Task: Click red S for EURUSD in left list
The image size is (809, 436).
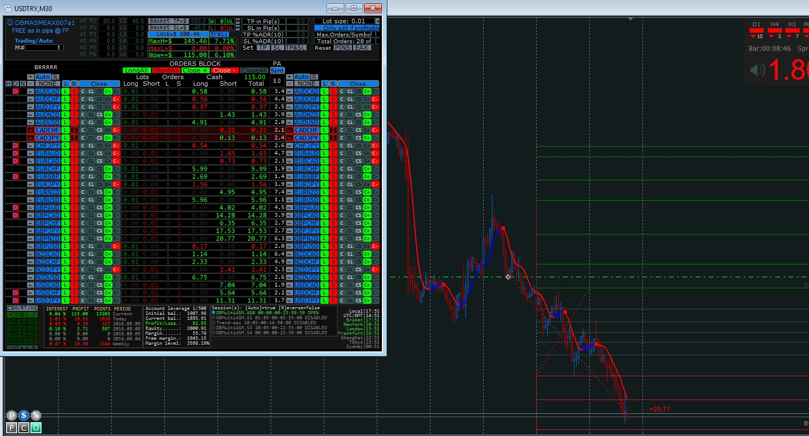Action: 74,200
